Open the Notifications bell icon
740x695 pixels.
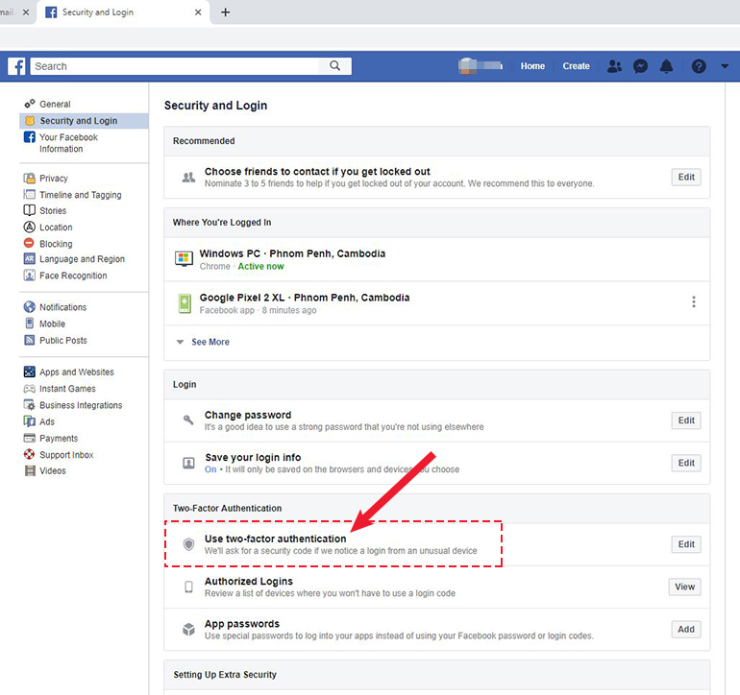click(666, 66)
